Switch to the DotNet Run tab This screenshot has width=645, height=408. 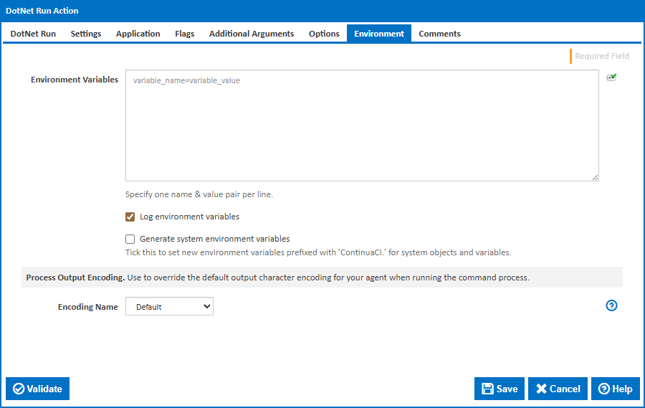33,34
